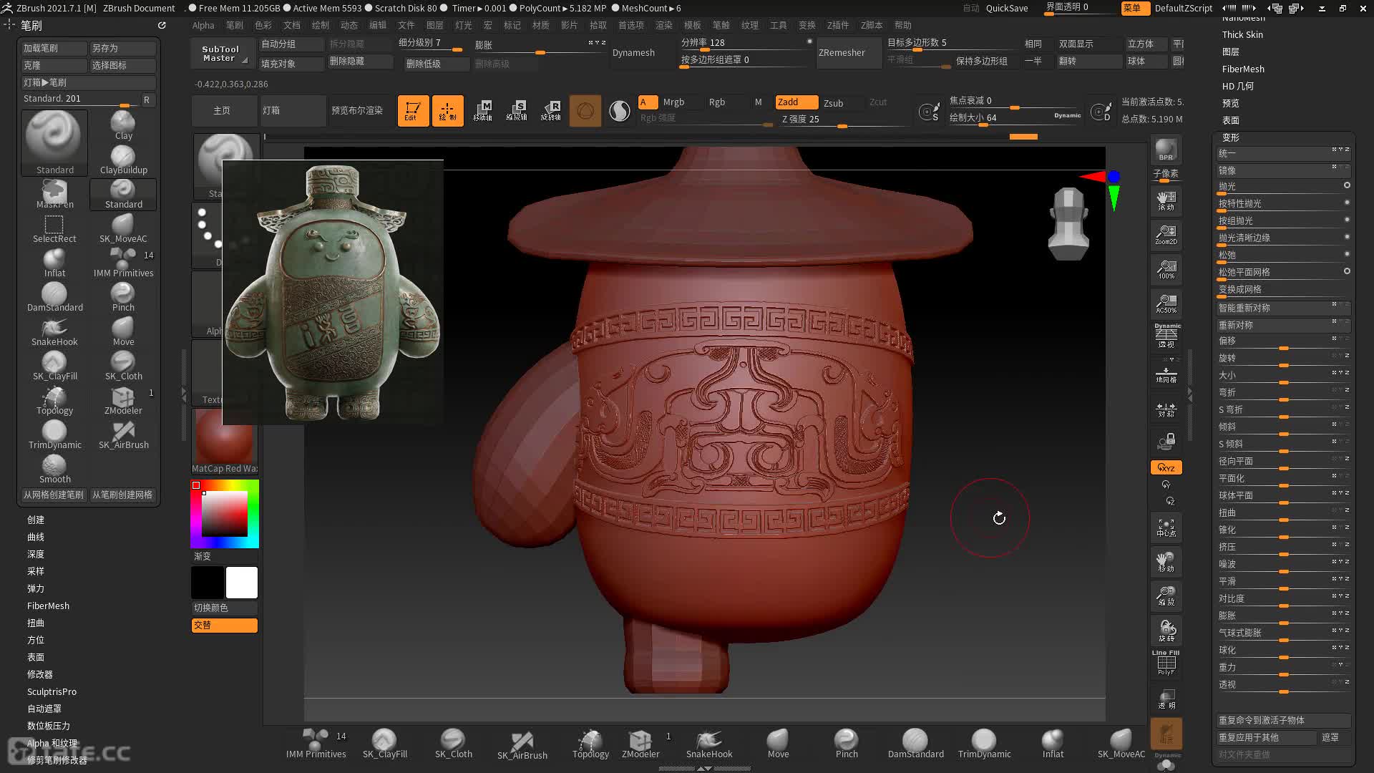Image resolution: width=1374 pixels, height=773 pixels.
Task: Select the MaskPen brush
Action: click(x=54, y=194)
